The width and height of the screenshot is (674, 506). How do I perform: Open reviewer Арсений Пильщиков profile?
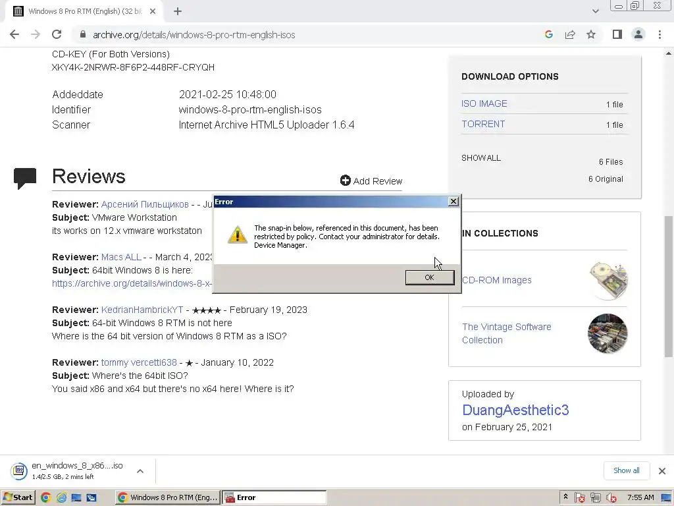pyautogui.click(x=145, y=204)
